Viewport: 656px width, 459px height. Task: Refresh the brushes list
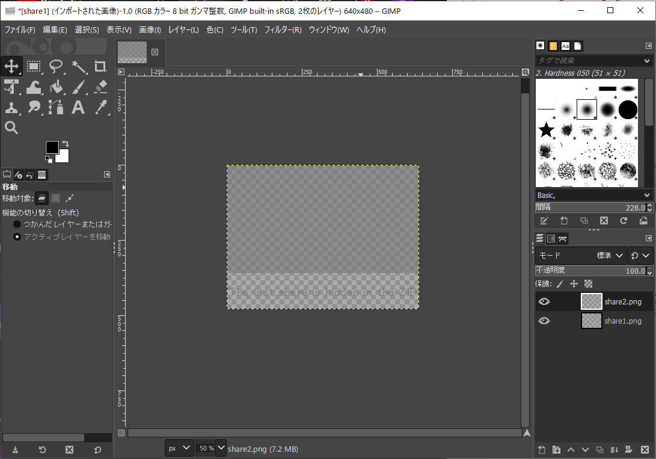pyautogui.click(x=624, y=221)
